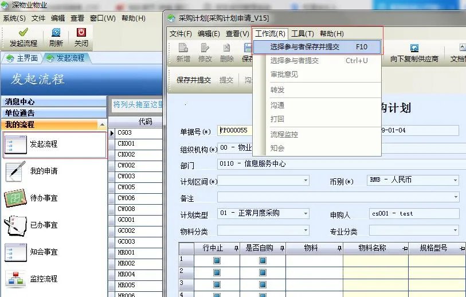Screen dimensions: 466x297
Task: Click the 规格型号 column header
Action: click(437, 248)
